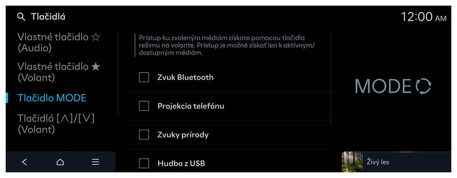Viewport: 457px width, 178px height.
Task: Open Tlačidlá [∧]/[∨] (Volant) settings
Action: click(x=56, y=124)
